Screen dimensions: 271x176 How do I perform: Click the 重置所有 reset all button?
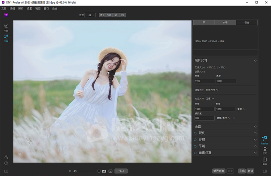point(219,171)
